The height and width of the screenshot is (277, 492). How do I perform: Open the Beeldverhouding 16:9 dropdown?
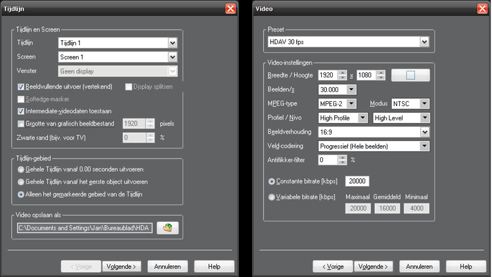[424, 132]
